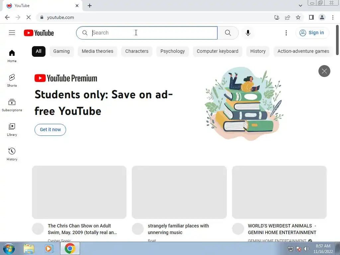This screenshot has height=255, width=340.
Task: Go to Home in sidebar
Action: tap(12, 56)
